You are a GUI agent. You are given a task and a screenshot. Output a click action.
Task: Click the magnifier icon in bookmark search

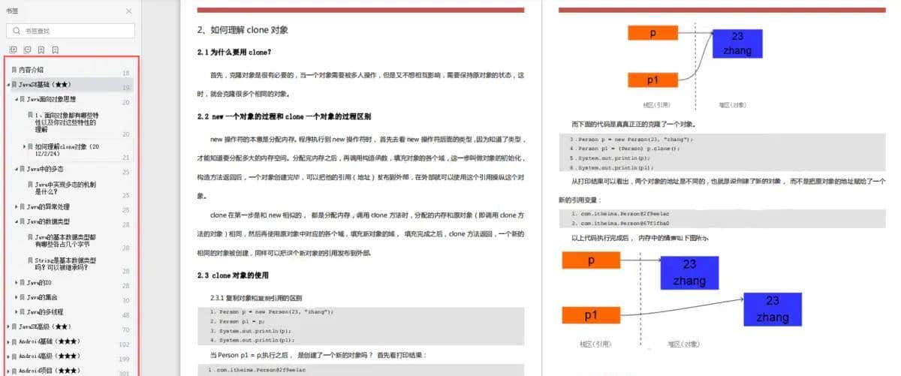pos(17,31)
